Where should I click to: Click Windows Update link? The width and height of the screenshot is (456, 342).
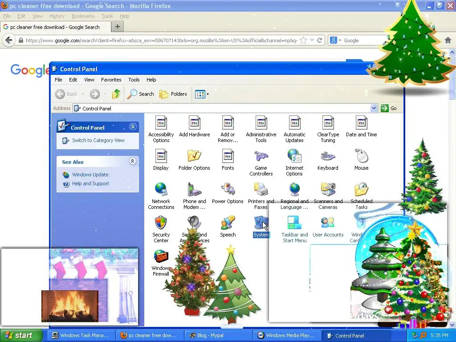point(90,175)
